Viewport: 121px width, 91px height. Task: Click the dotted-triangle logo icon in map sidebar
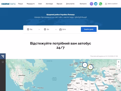tap(3, 56)
